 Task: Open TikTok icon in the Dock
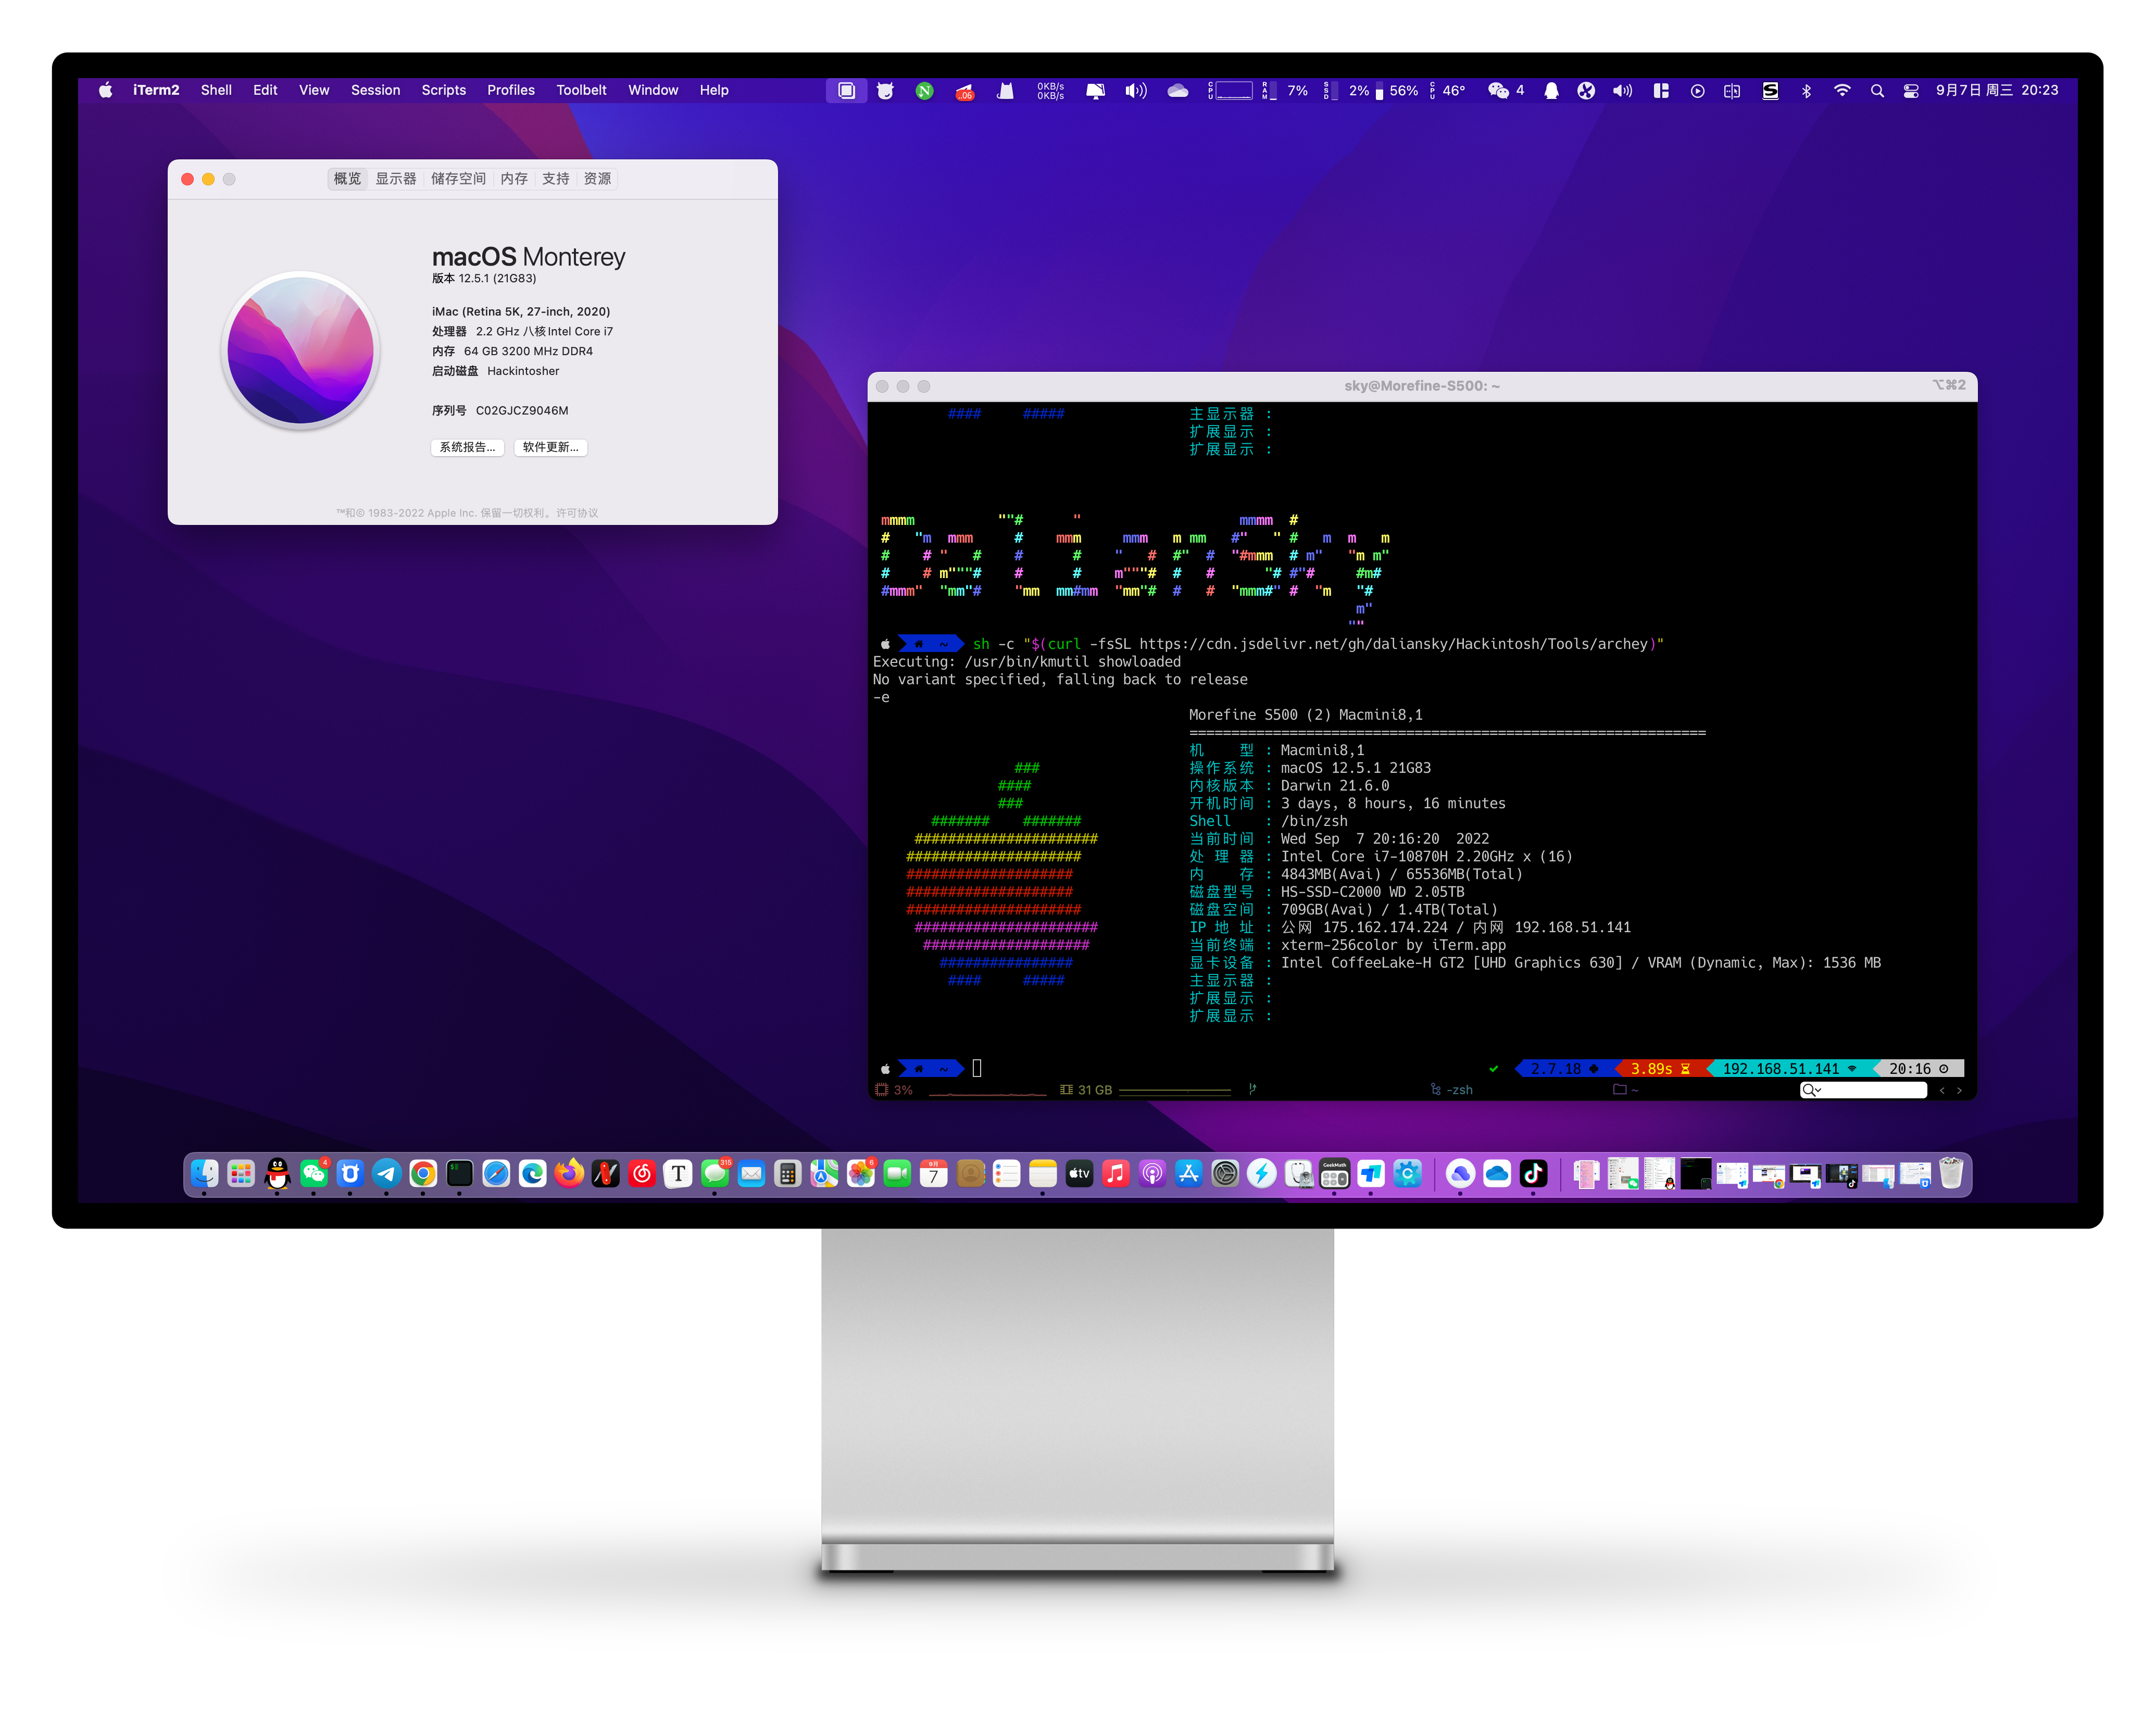pos(1533,1173)
